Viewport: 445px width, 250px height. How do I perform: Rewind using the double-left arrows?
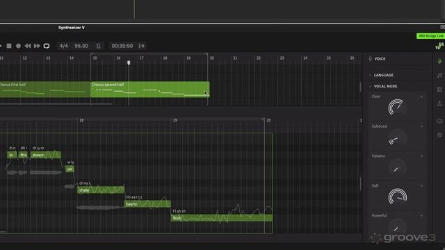click(x=28, y=46)
